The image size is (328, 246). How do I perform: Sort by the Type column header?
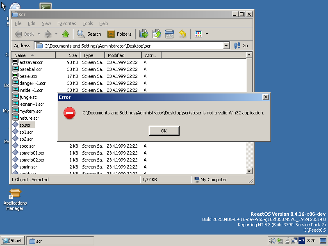pyautogui.click(x=93, y=55)
